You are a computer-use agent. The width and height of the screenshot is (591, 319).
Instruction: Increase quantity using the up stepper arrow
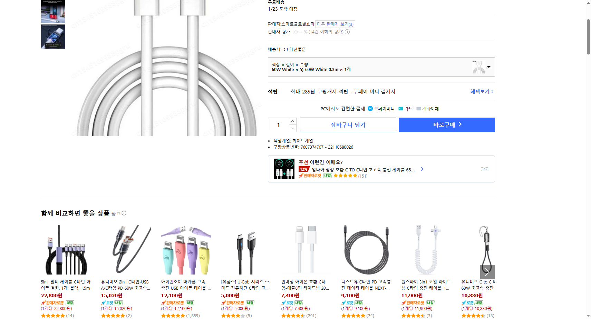pyautogui.click(x=292, y=121)
